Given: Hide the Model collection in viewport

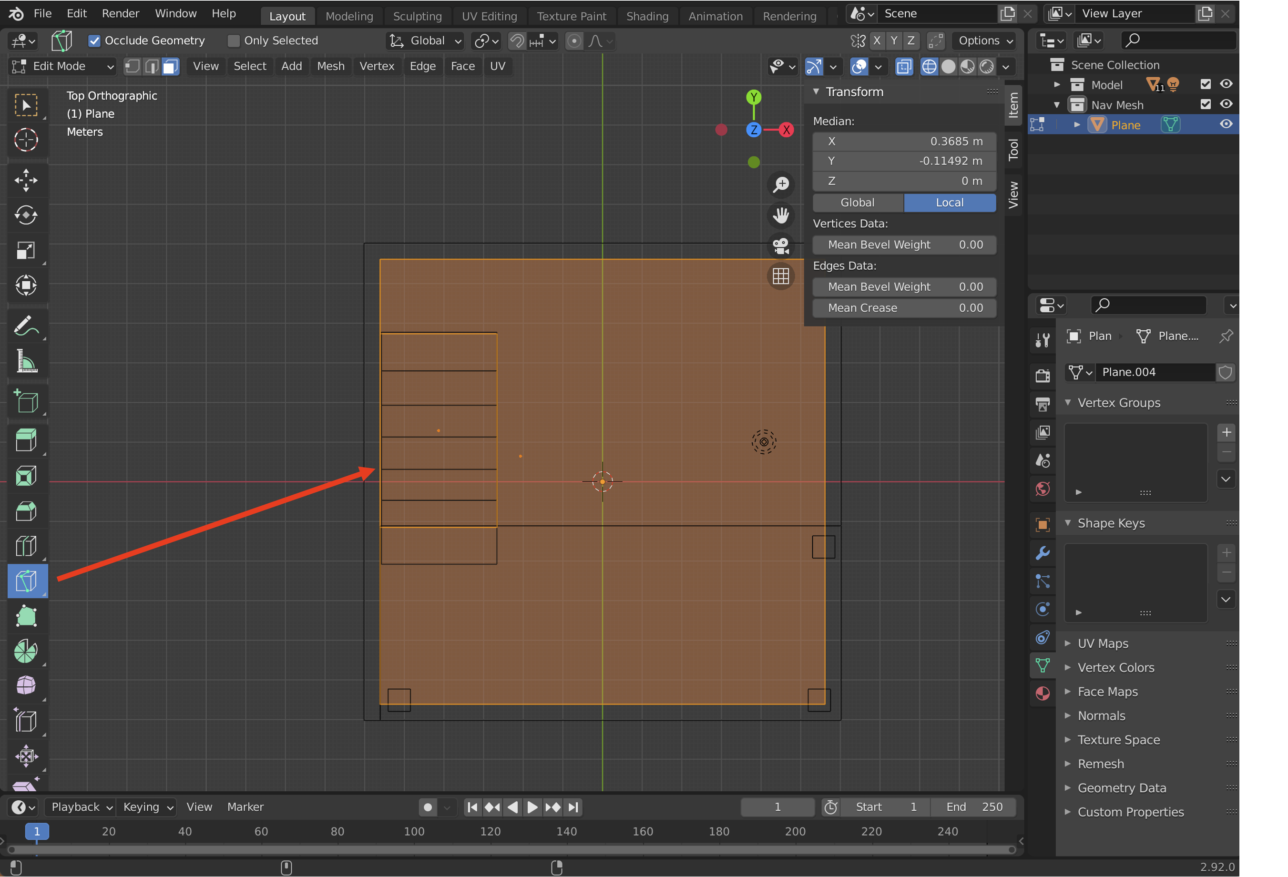Looking at the screenshot, I should coord(1226,84).
